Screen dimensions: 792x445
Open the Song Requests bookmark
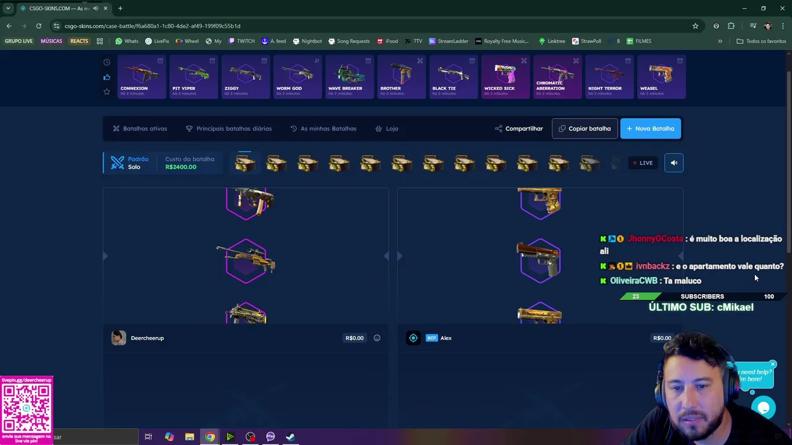pos(349,41)
